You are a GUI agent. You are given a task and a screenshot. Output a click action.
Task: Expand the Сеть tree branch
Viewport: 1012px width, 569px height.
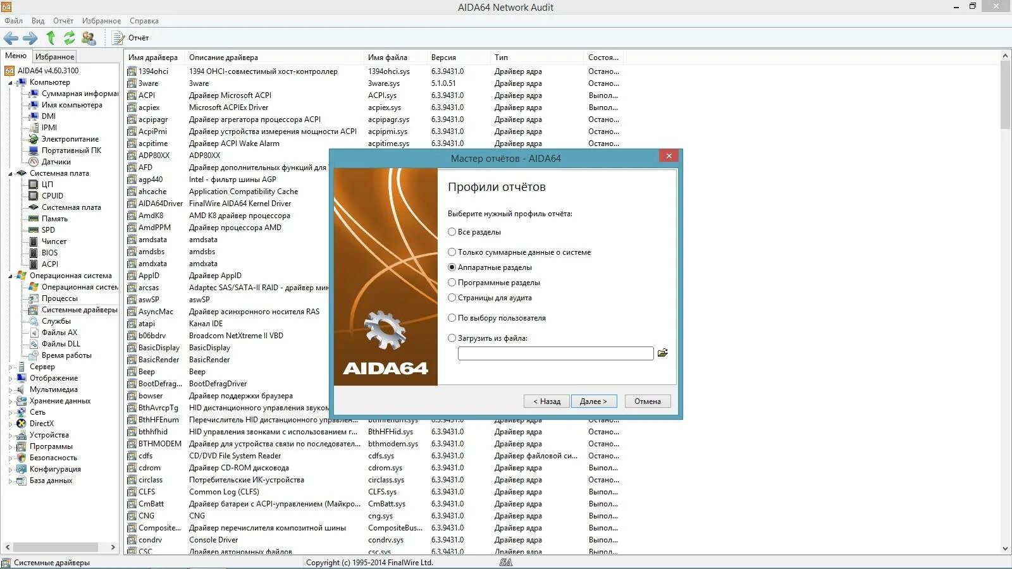click(10, 413)
